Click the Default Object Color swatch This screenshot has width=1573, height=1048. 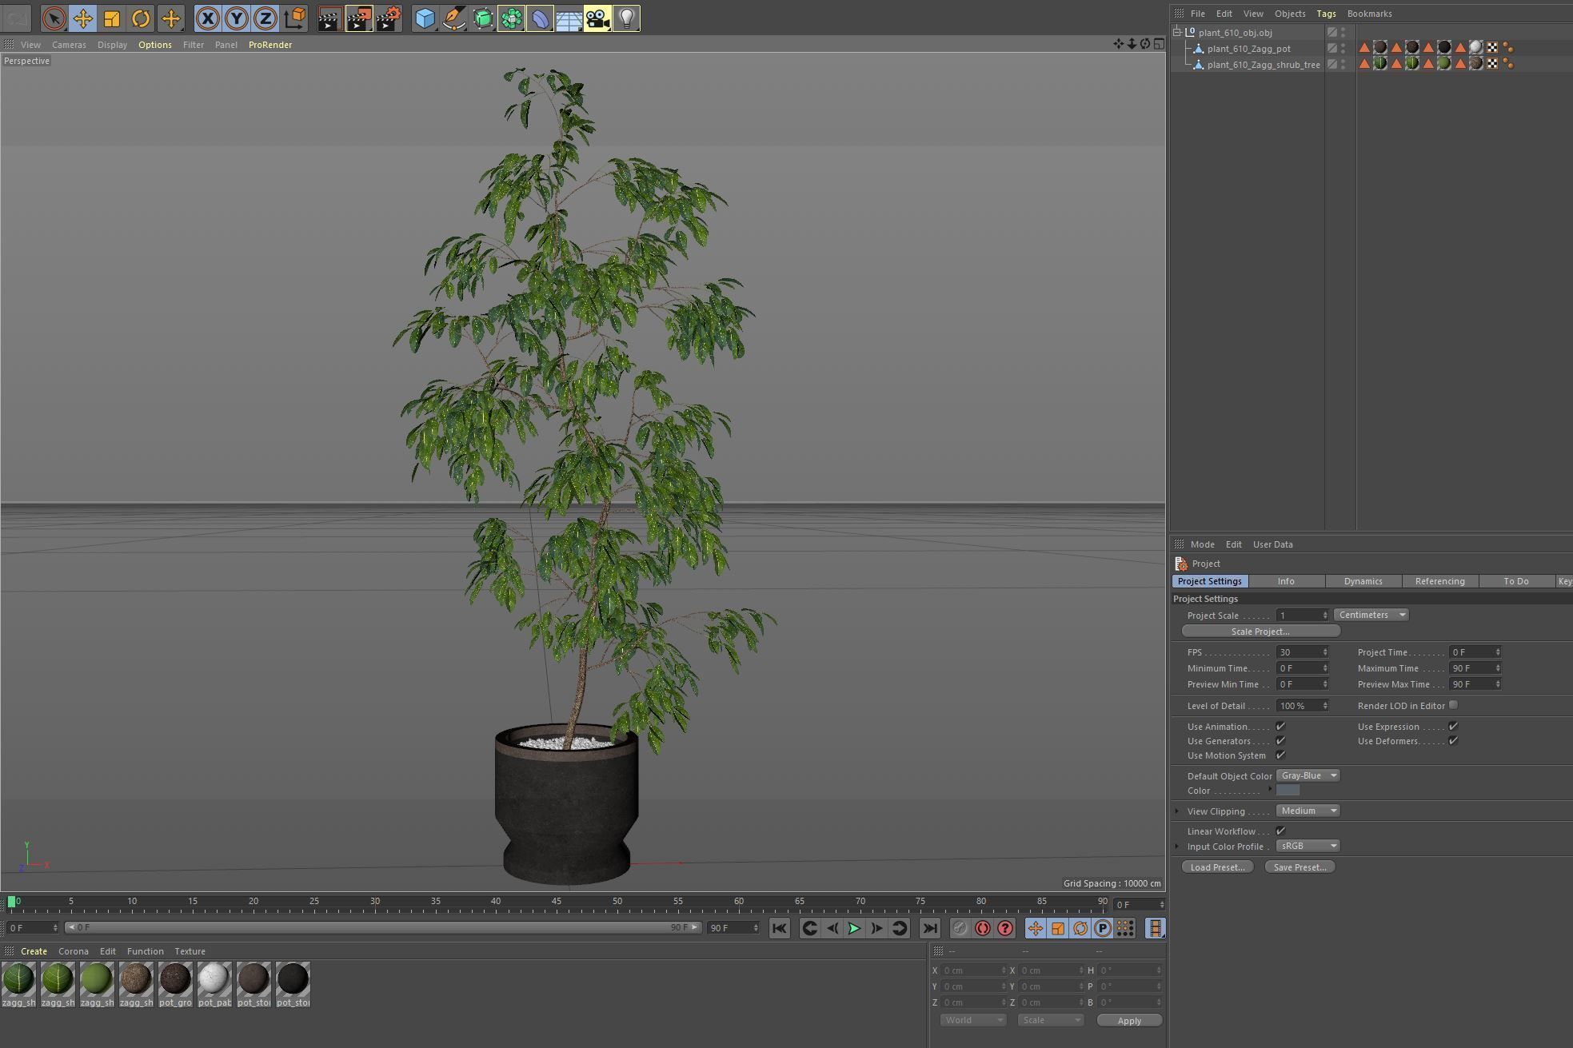point(1288,791)
